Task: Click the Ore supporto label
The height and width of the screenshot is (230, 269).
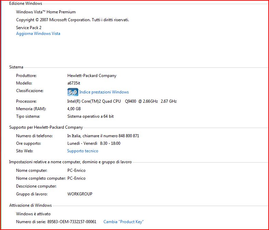Action: tap(28, 143)
